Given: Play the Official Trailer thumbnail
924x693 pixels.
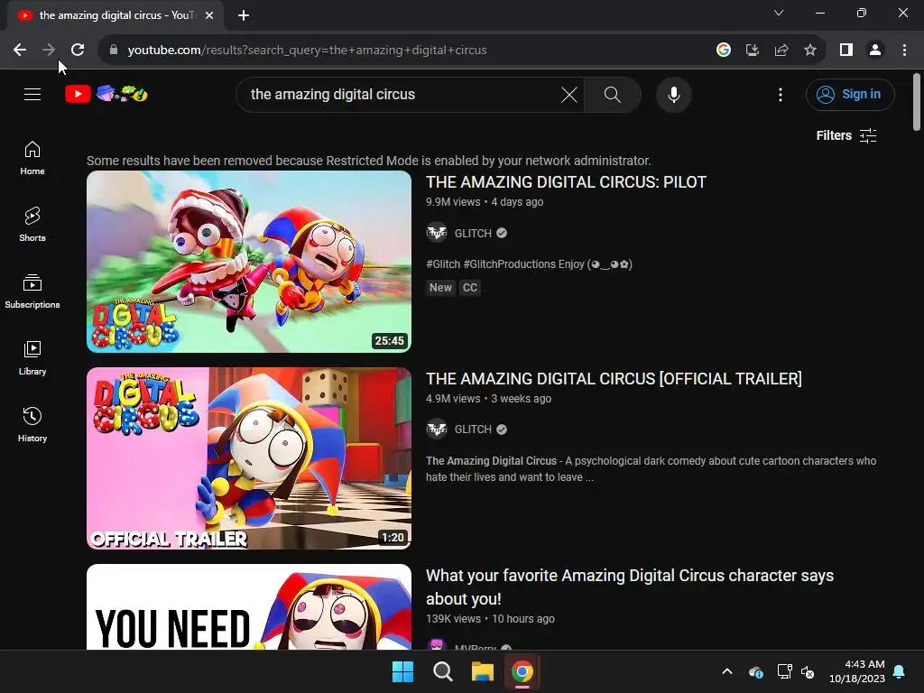Looking at the screenshot, I should (249, 458).
